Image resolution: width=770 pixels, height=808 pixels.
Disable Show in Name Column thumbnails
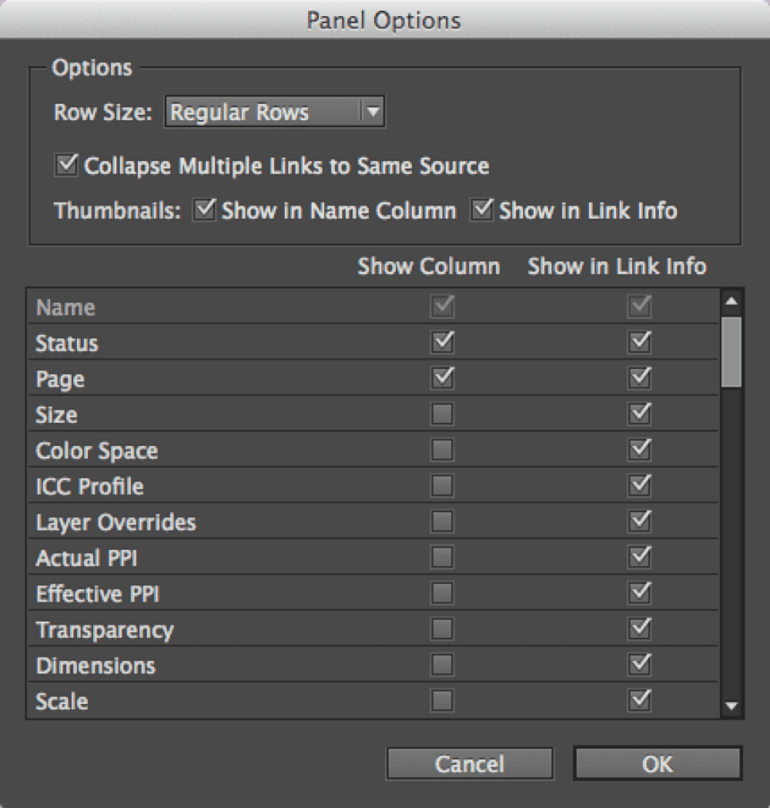click(x=204, y=210)
